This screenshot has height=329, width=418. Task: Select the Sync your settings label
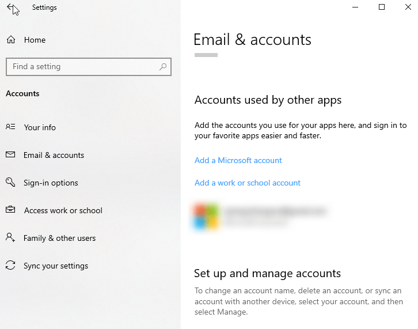[x=56, y=266]
